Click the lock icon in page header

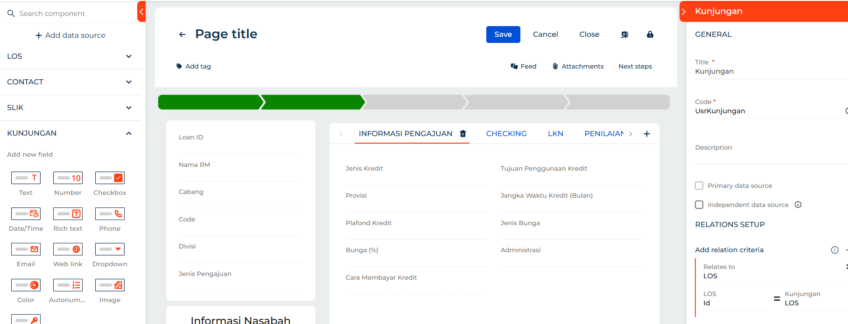650,34
